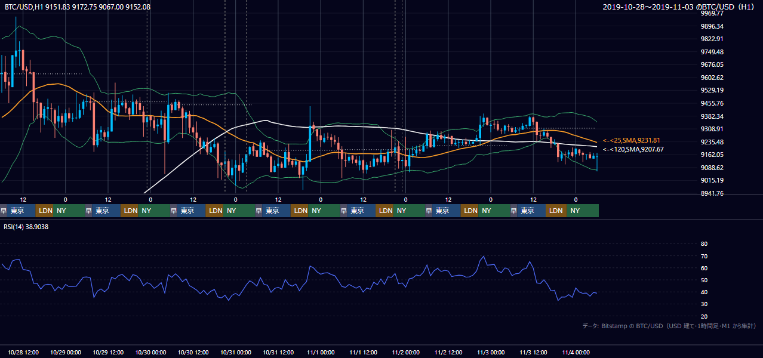Screen dimensions: 763x358
Task: Click the BTC/USD,H1 OHLC header text
Action: point(78,7)
